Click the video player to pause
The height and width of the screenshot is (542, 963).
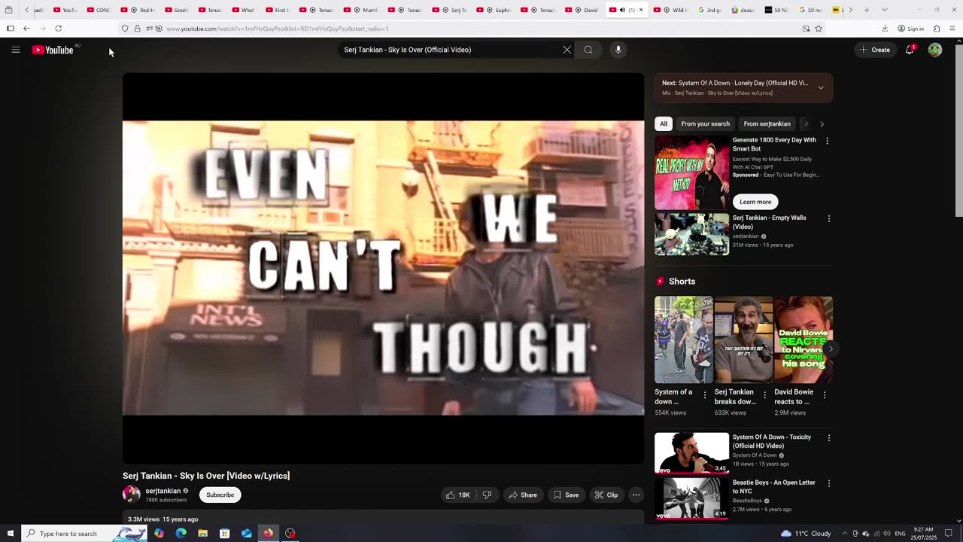click(383, 268)
